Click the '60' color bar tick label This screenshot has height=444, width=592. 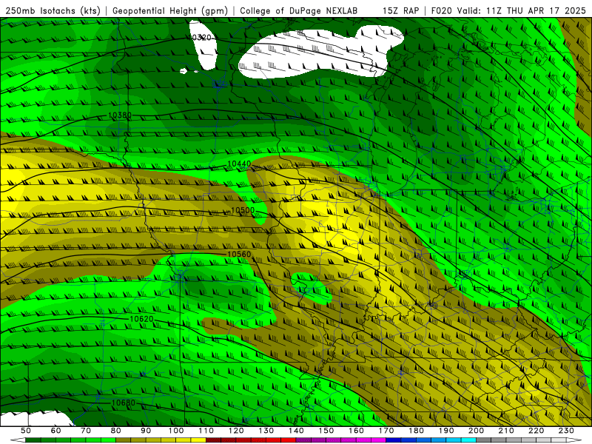pyautogui.click(x=56, y=431)
